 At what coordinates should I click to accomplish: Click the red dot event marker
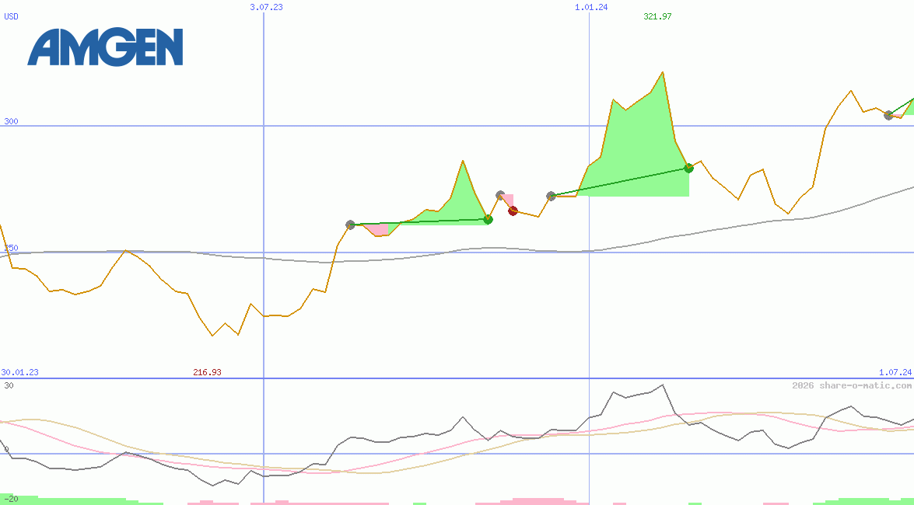point(512,210)
